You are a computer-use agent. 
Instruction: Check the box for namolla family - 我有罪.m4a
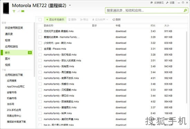click(x=40, y=66)
